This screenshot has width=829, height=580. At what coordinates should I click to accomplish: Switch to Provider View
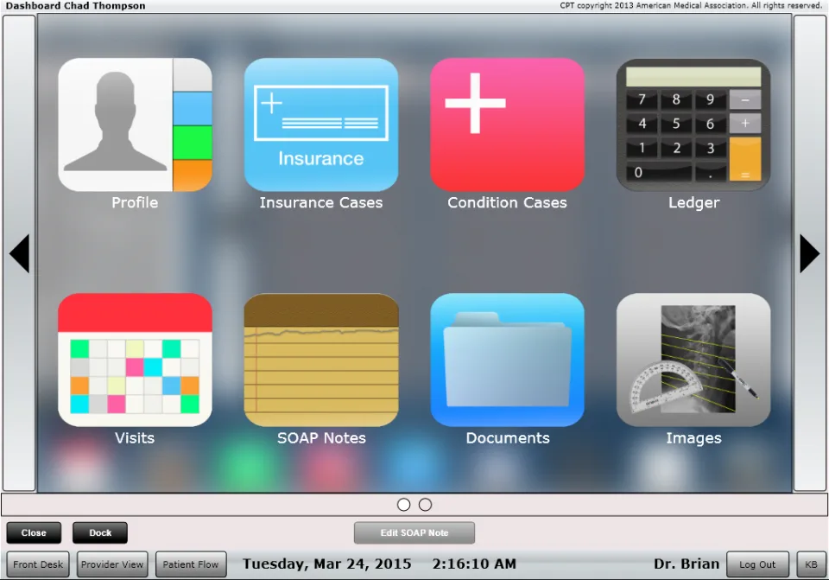(x=112, y=564)
